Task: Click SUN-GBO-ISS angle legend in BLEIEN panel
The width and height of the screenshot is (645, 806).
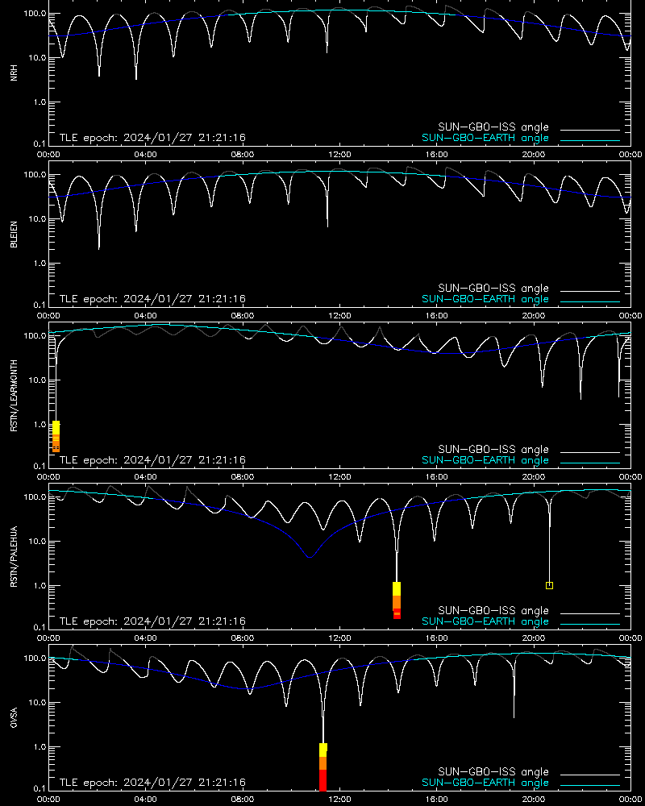Action: click(493, 288)
